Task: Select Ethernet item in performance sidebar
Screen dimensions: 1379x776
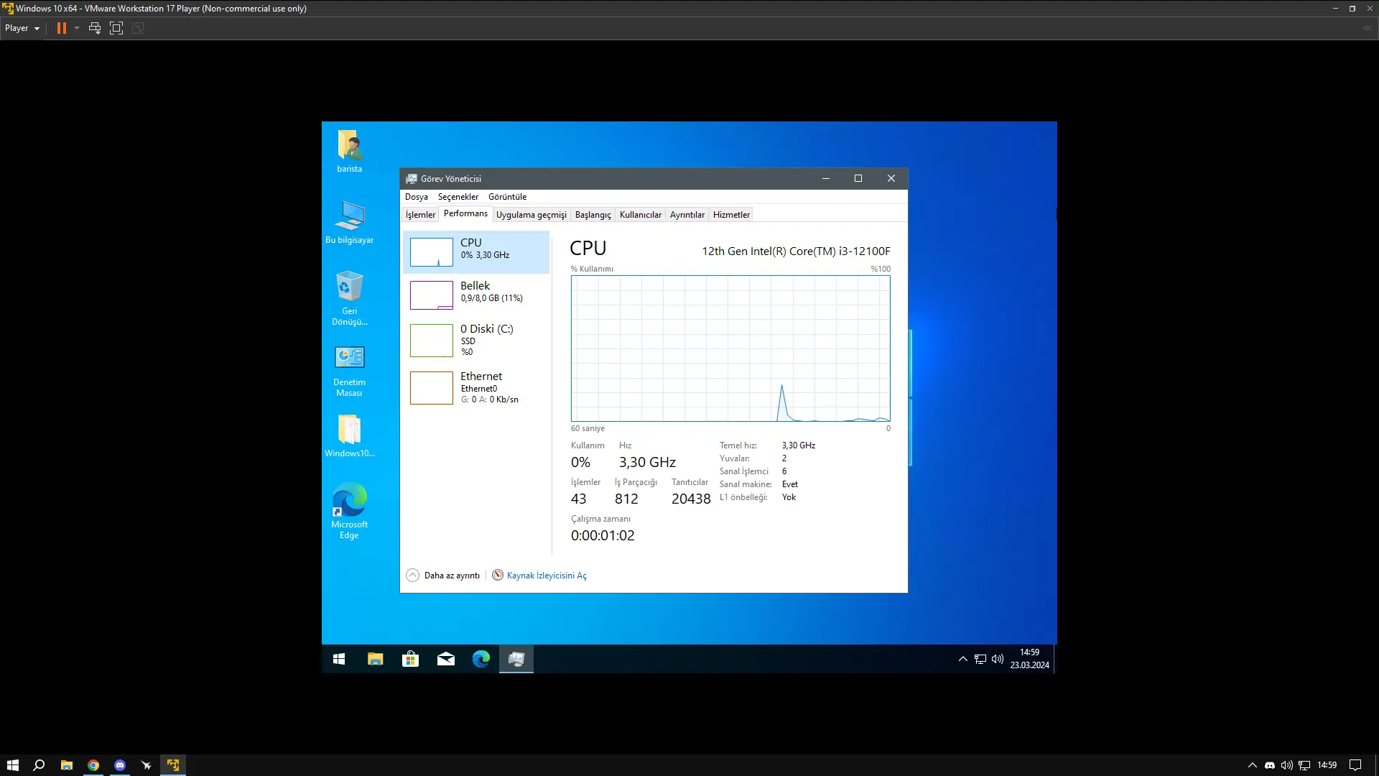Action: (476, 388)
